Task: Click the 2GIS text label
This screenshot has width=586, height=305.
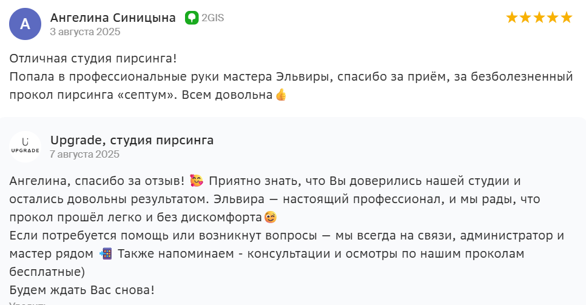Action: coord(213,18)
